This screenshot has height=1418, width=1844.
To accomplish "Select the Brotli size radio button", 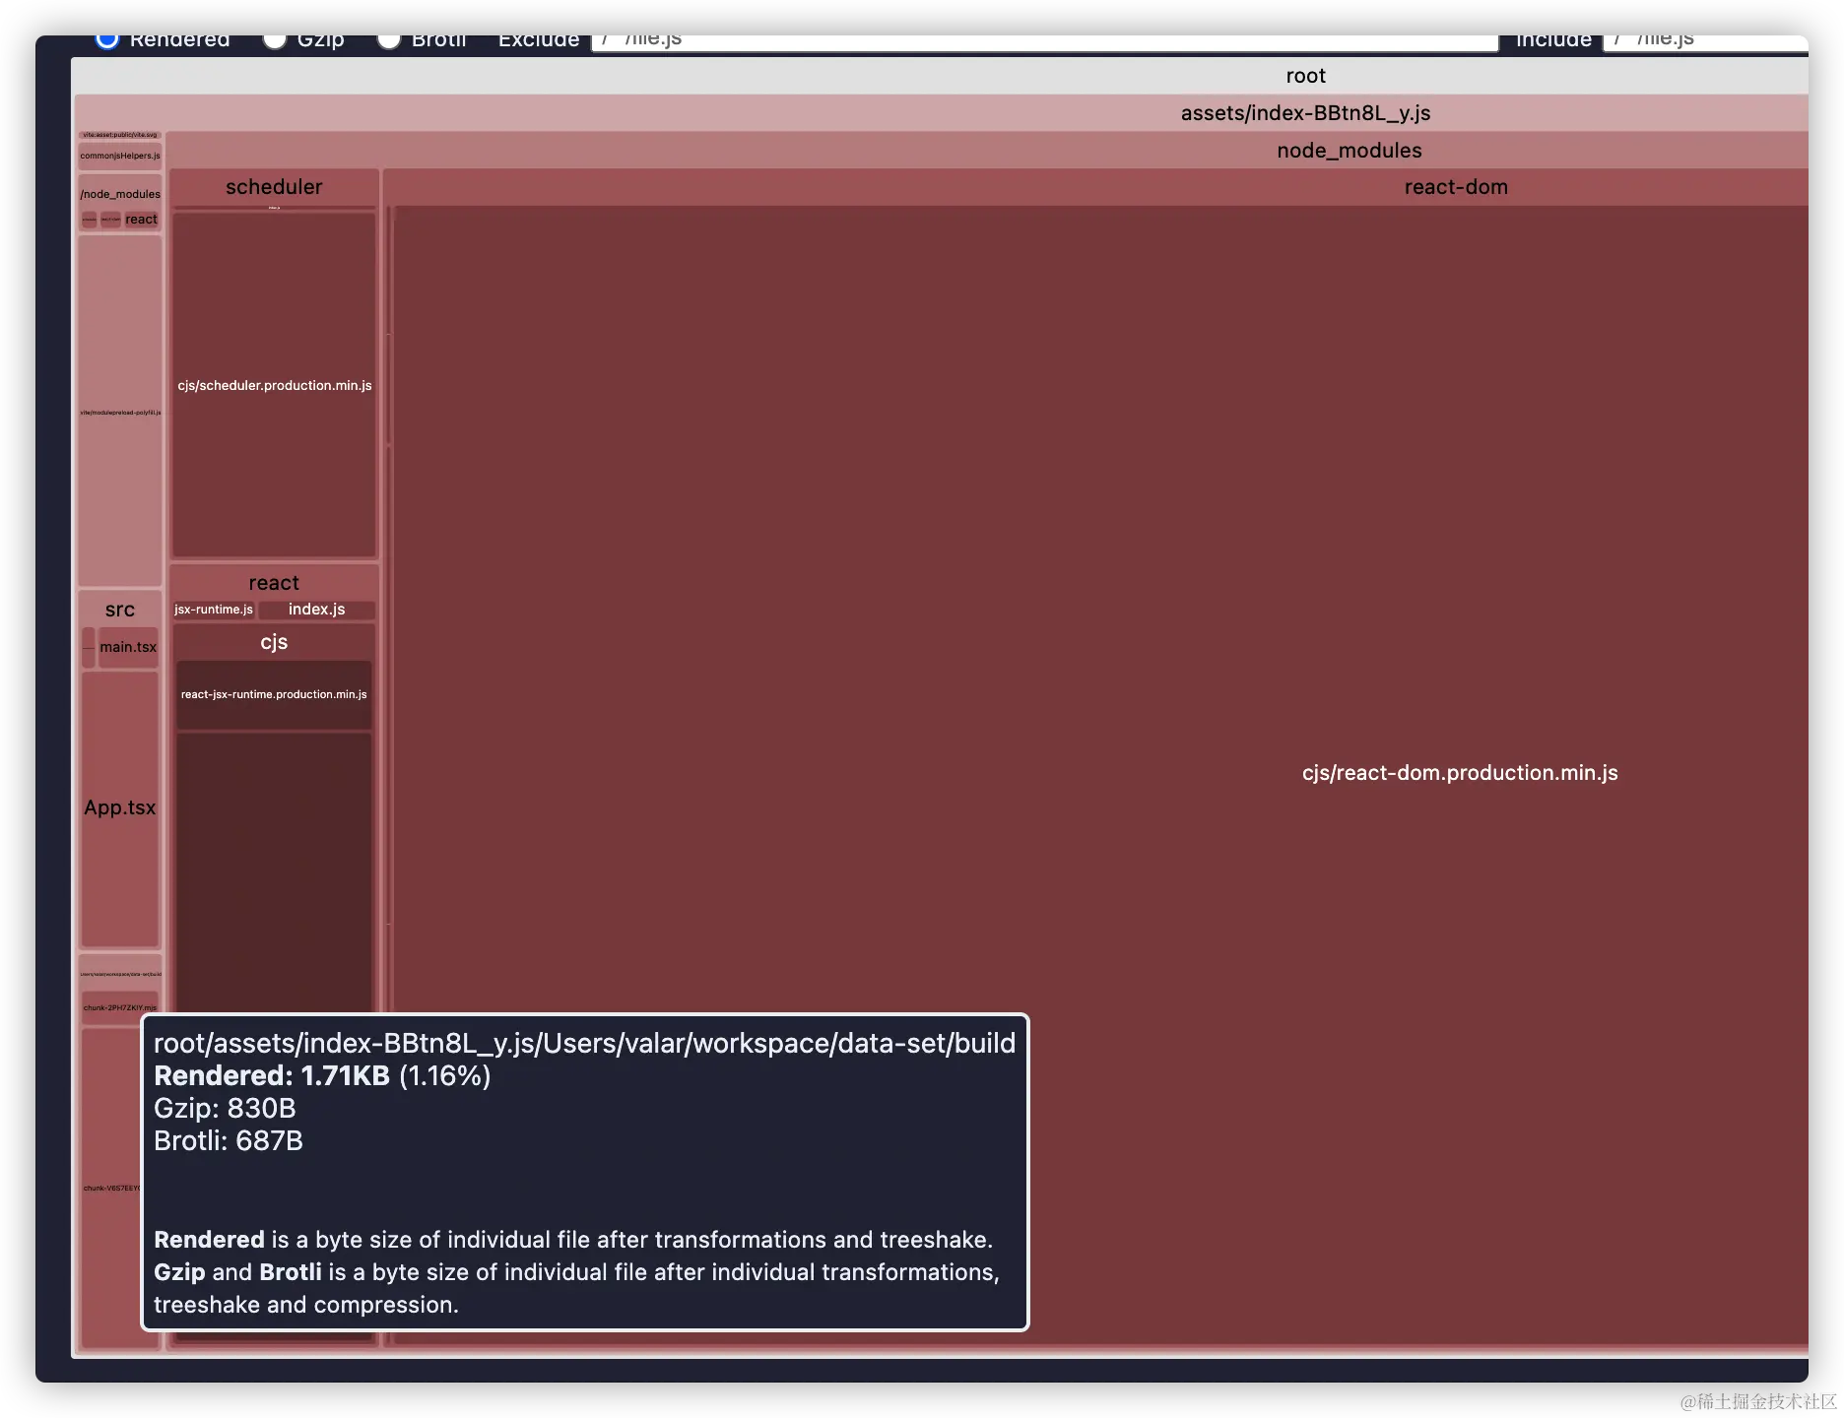I will tap(388, 40).
